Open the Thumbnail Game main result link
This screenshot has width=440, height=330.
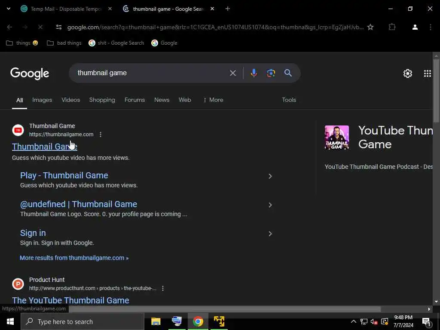tap(45, 147)
